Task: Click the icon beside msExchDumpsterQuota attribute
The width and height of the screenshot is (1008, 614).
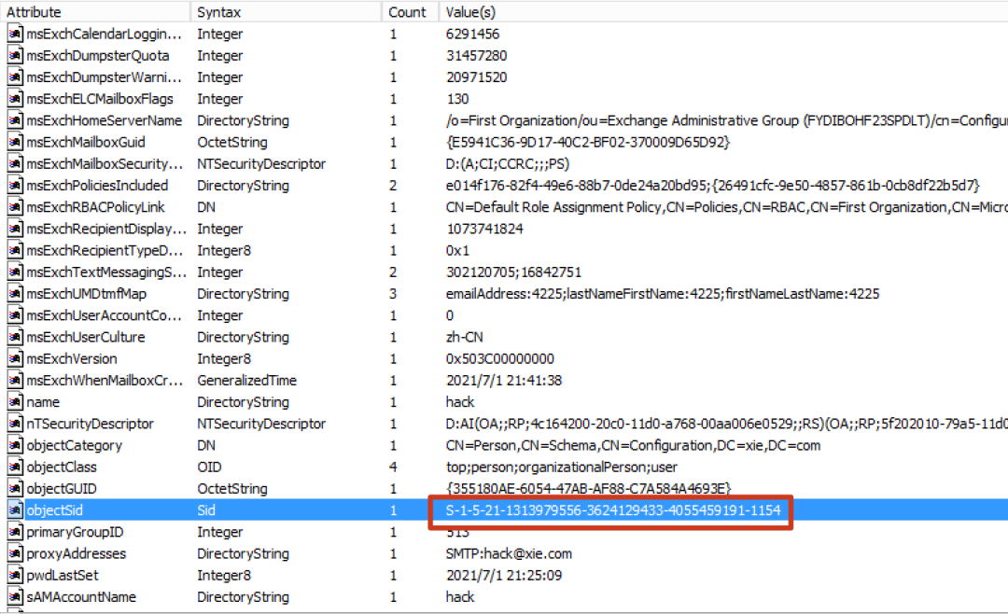Action: tap(15, 55)
